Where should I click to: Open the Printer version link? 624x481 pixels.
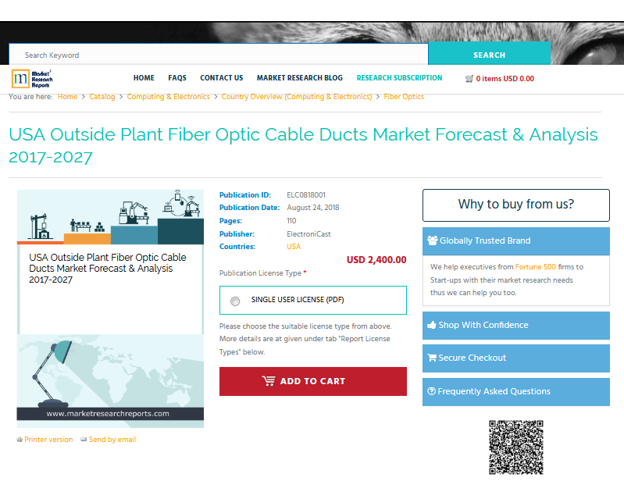click(48, 440)
